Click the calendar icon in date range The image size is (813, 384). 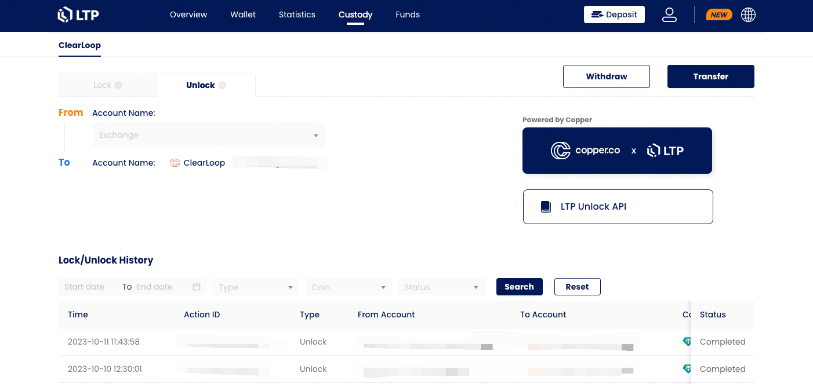click(x=197, y=287)
